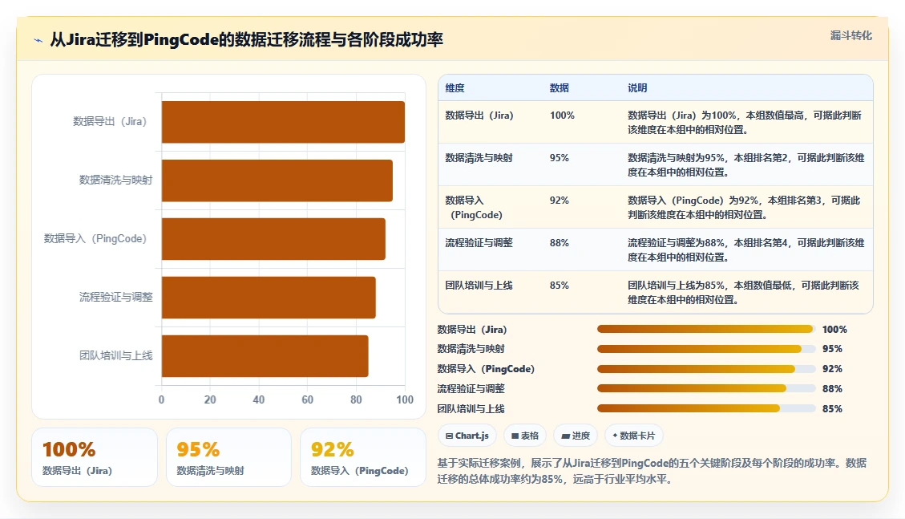
Task: Click the 说明 table column header
Action: 637,87
